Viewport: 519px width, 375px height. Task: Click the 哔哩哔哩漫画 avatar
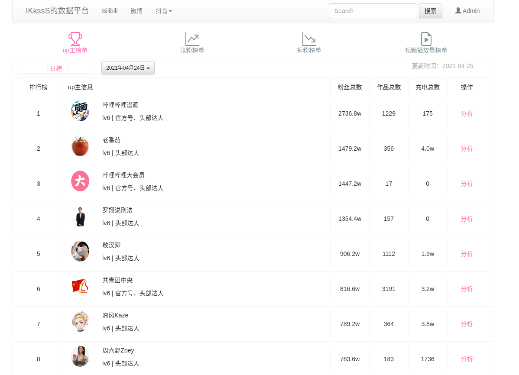[x=80, y=111]
